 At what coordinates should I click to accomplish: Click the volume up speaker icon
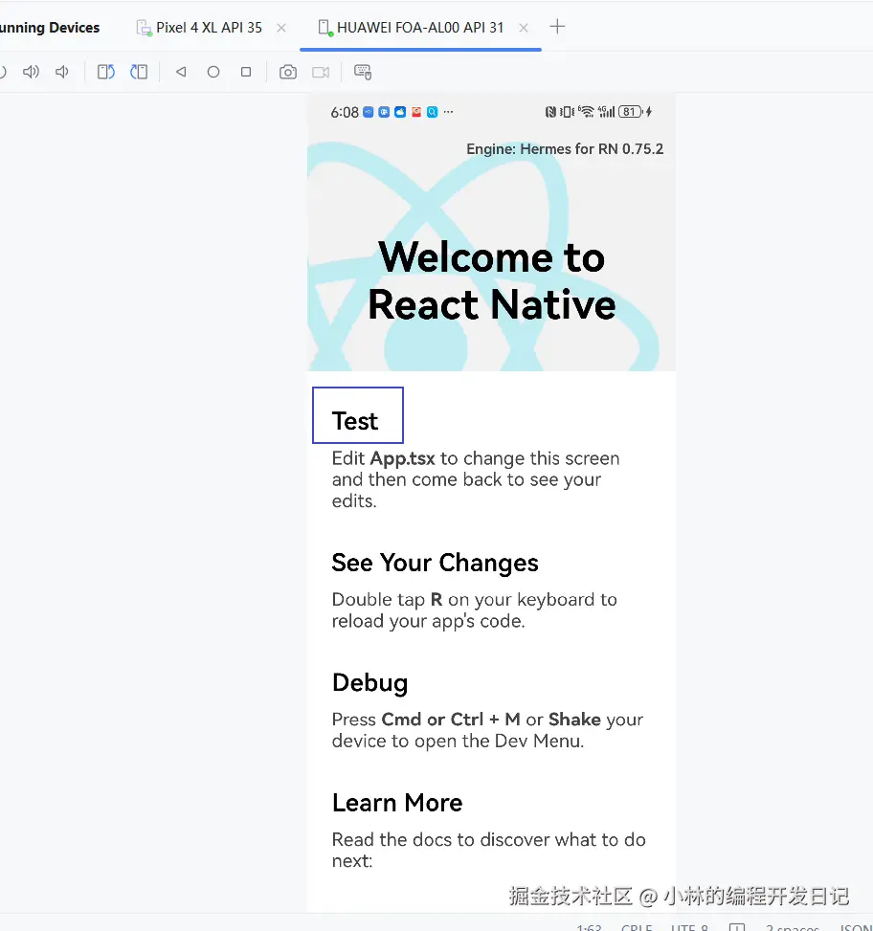point(31,72)
